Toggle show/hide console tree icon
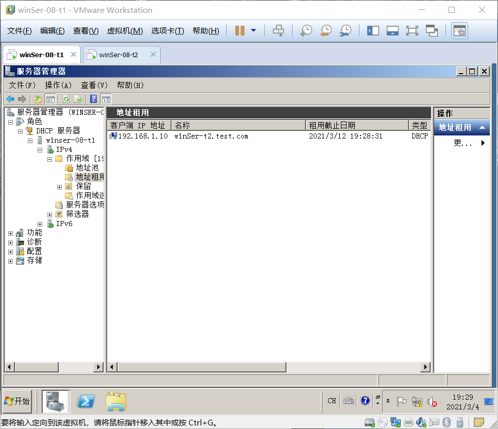 [50, 99]
